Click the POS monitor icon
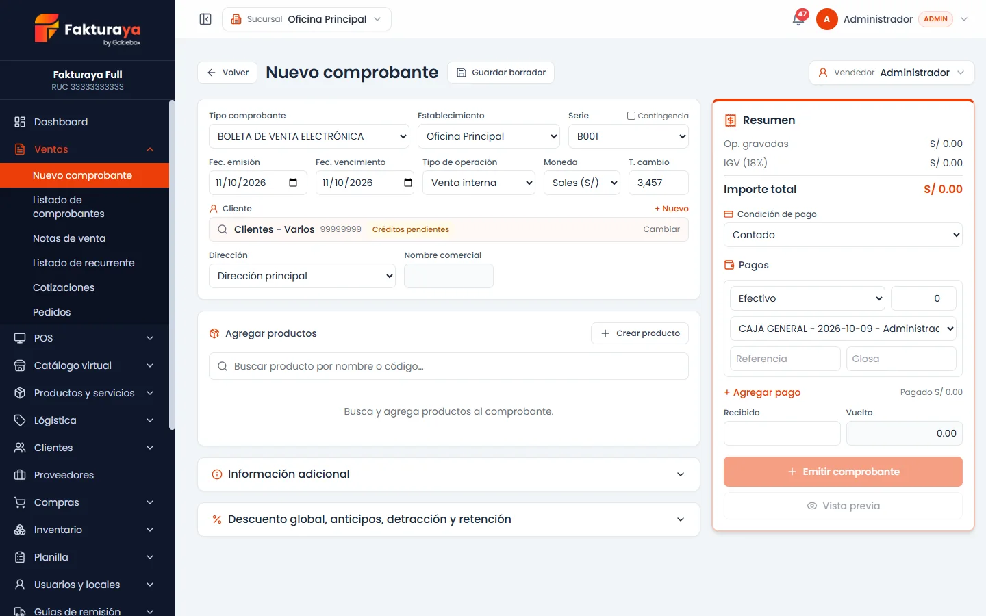This screenshot has width=986, height=616. tap(20, 338)
